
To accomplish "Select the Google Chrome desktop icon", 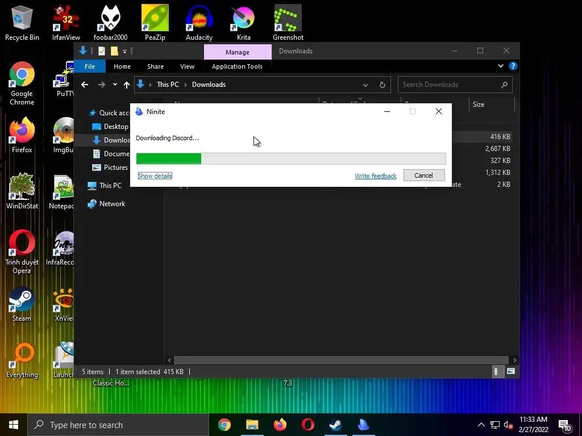I will [22, 83].
